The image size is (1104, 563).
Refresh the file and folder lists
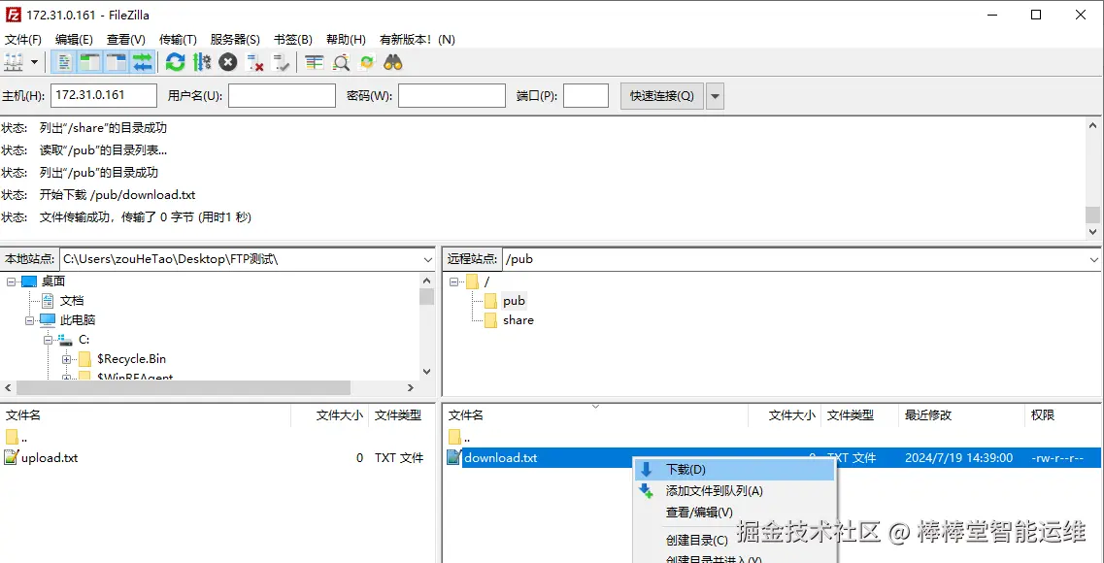176,63
